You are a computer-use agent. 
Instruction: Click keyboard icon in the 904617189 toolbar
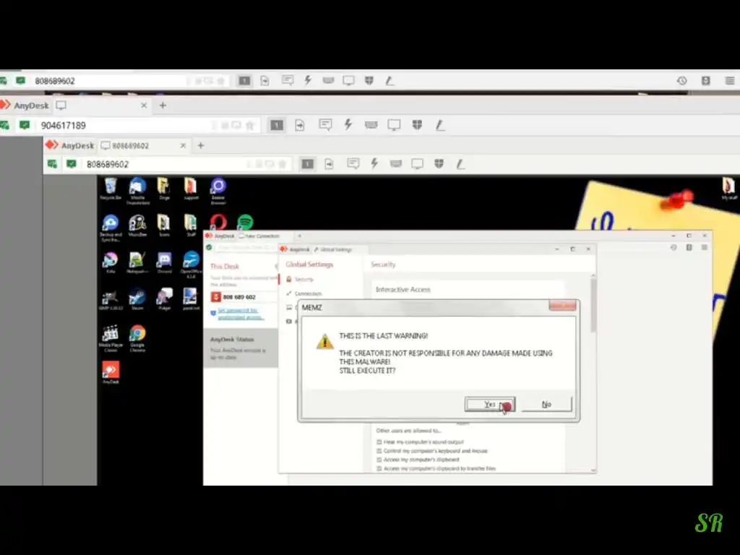coord(371,125)
